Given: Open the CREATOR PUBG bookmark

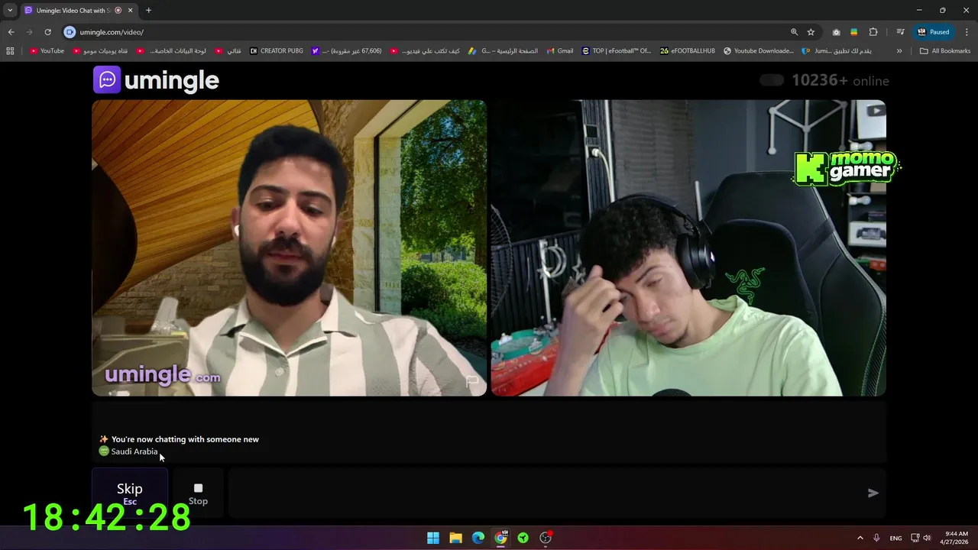Looking at the screenshot, I should pos(277,51).
